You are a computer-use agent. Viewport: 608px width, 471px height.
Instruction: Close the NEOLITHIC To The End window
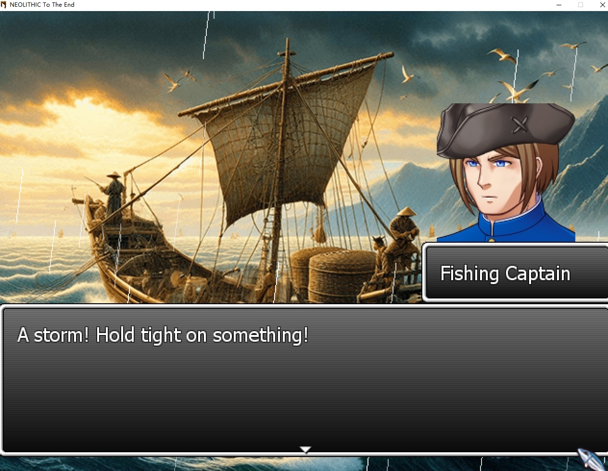click(x=602, y=5)
